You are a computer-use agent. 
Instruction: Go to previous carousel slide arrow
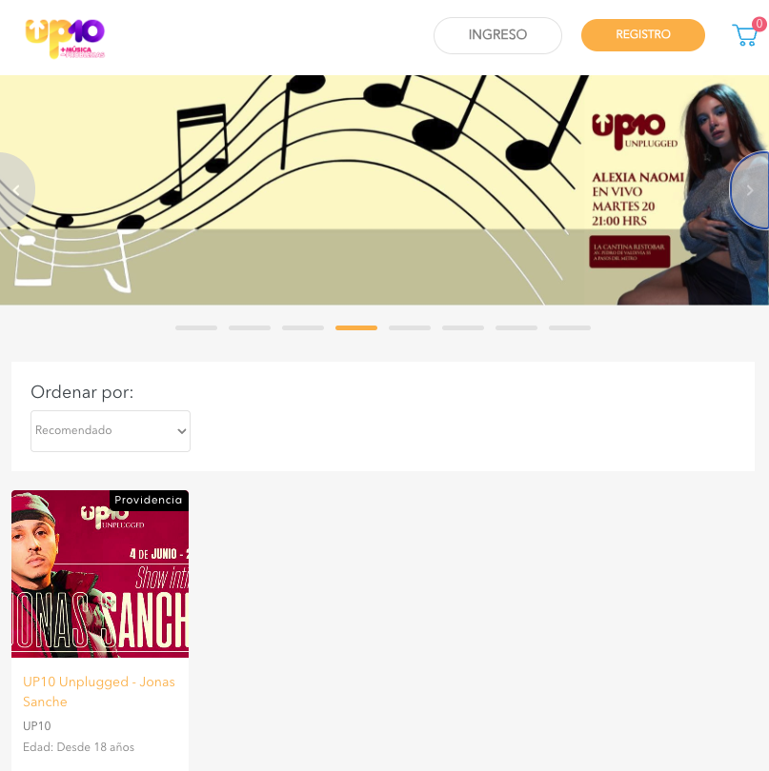pos(16,190)
